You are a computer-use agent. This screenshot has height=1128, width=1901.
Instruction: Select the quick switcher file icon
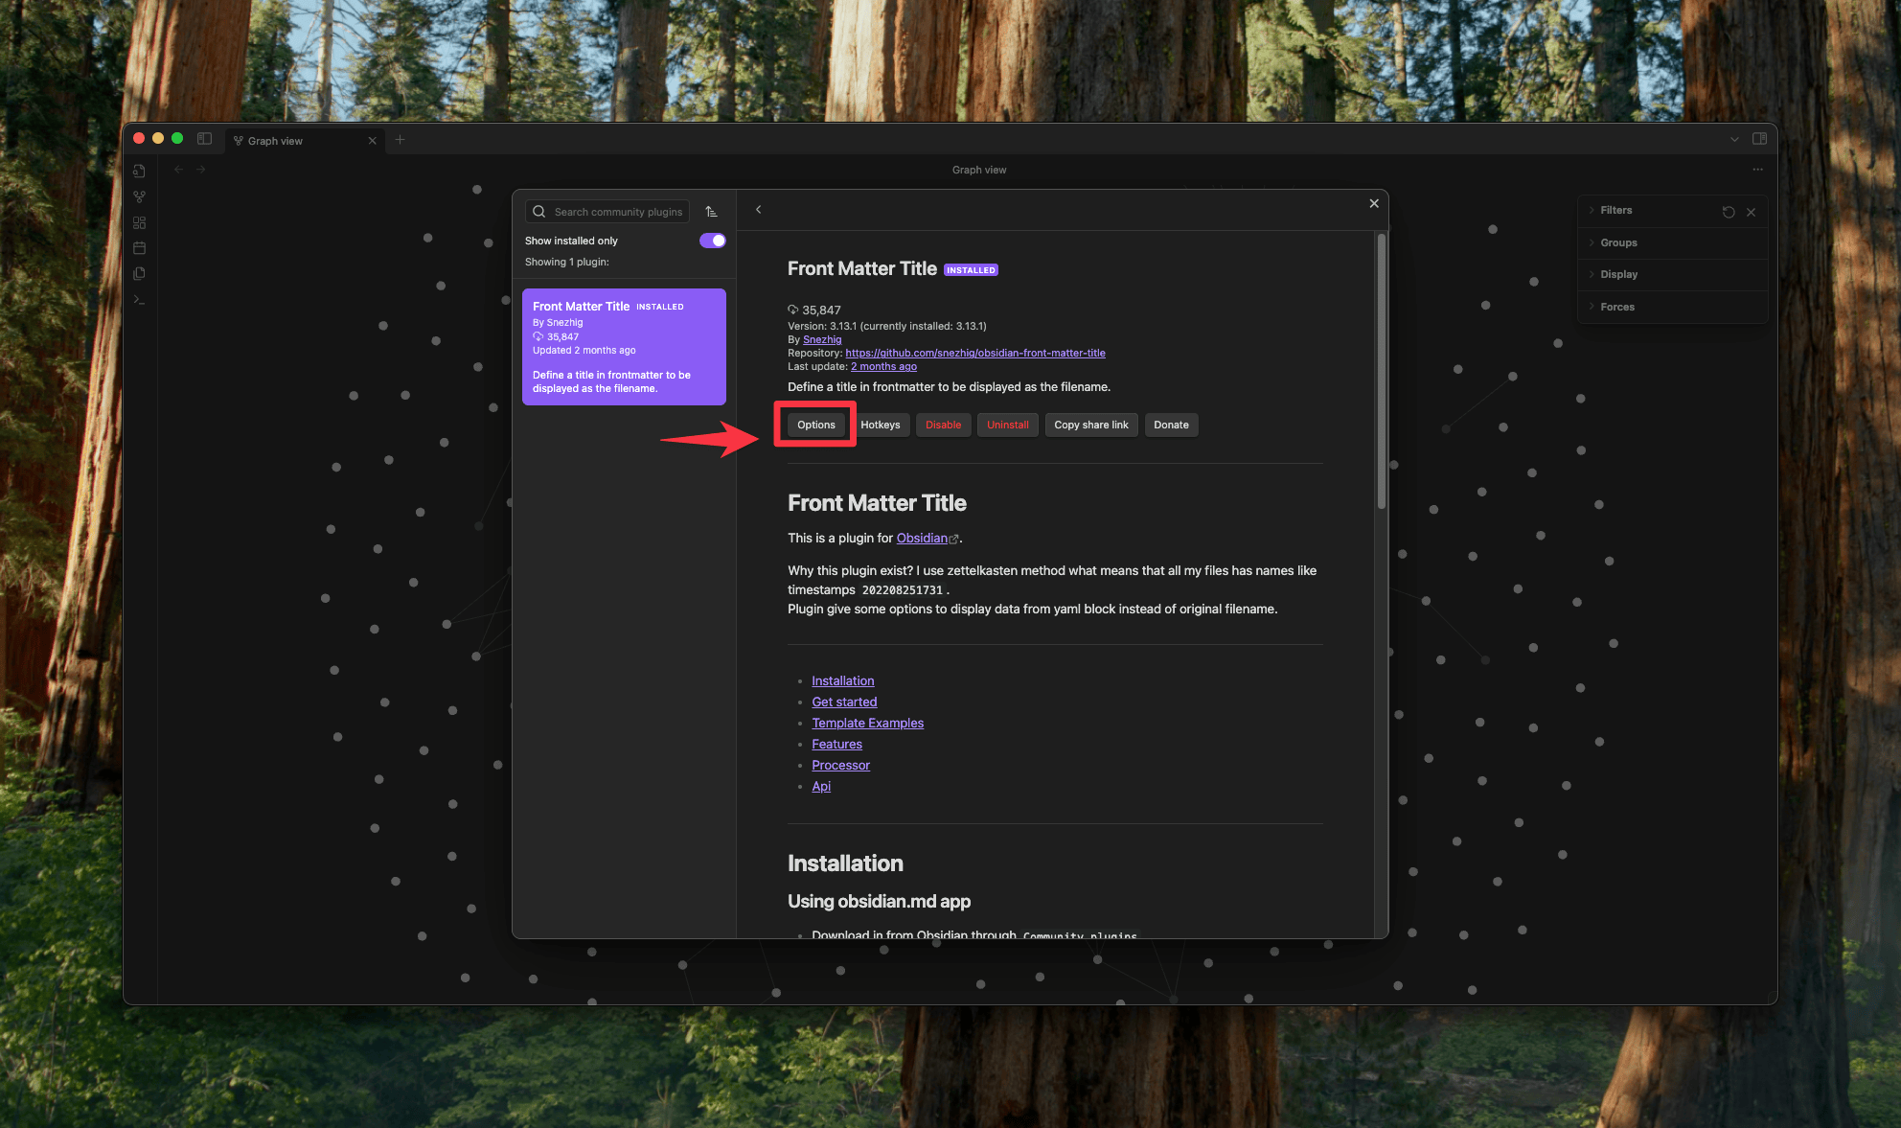coord(139,171)
